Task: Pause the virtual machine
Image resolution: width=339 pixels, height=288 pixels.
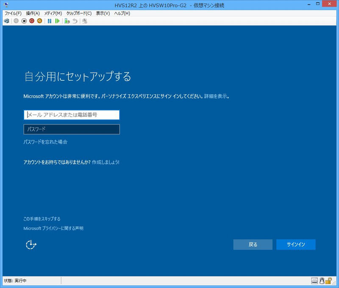Action: click(x=50, y=21)
